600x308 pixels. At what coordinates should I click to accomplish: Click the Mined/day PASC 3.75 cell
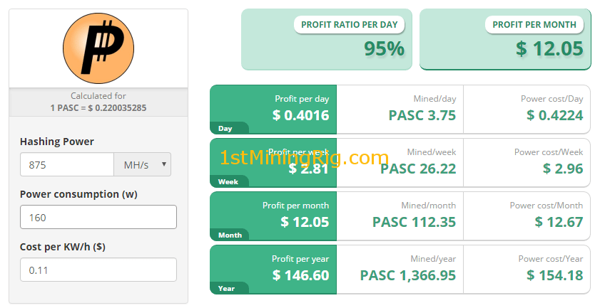400,109
